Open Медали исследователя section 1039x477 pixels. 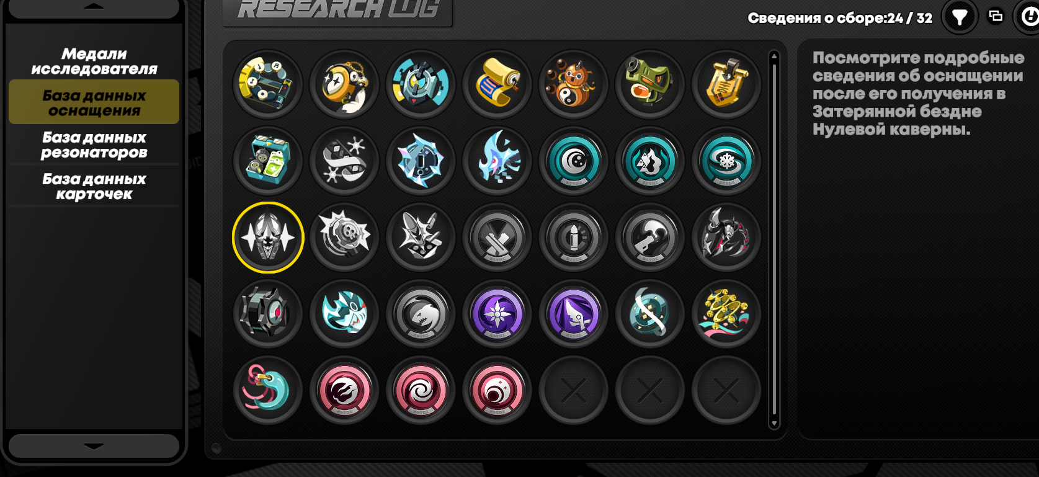point(94,61)
